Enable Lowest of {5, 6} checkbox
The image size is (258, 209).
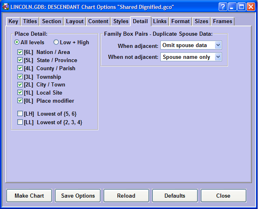coord(20,114)
